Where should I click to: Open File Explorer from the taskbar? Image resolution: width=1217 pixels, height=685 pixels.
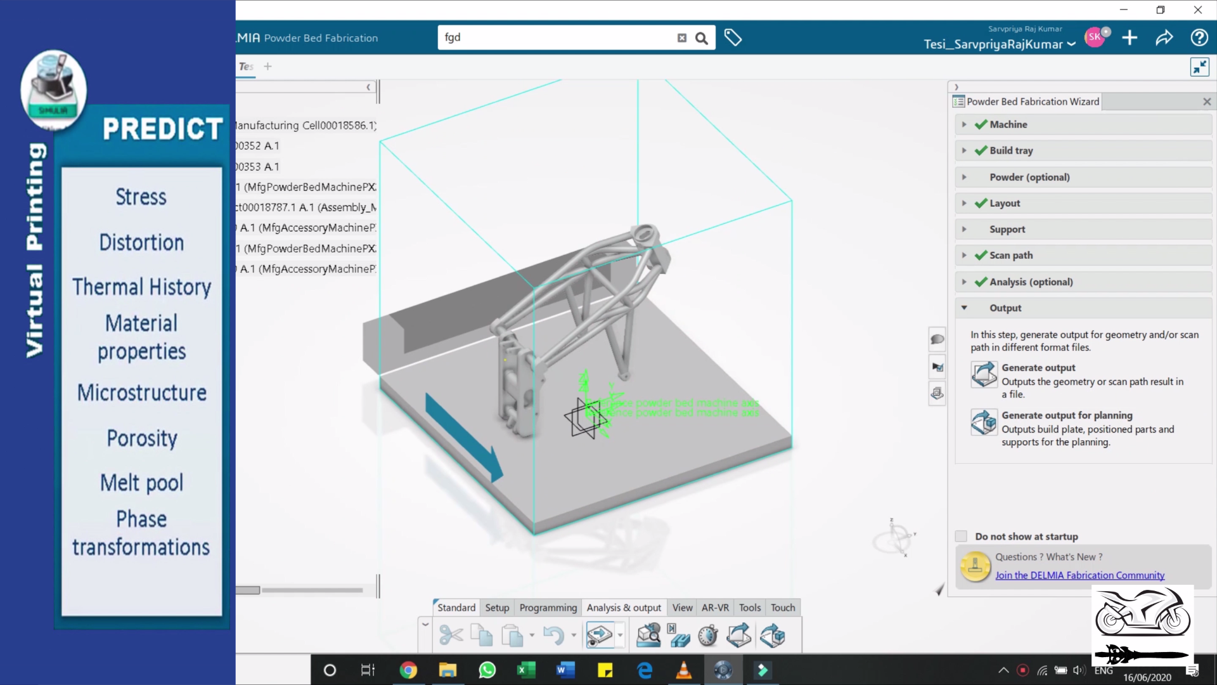(448, 670)
